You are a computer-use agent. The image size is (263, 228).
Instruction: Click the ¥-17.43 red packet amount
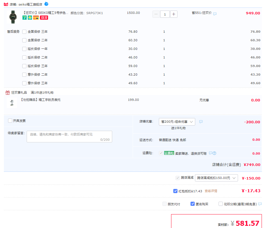point(251,191)
